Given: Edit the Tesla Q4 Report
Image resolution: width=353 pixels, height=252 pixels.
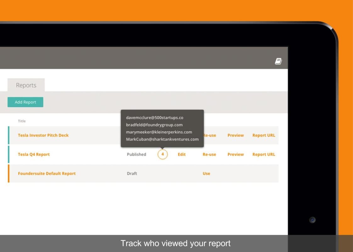Looking at the screenshot, I should tap(182, 154).
